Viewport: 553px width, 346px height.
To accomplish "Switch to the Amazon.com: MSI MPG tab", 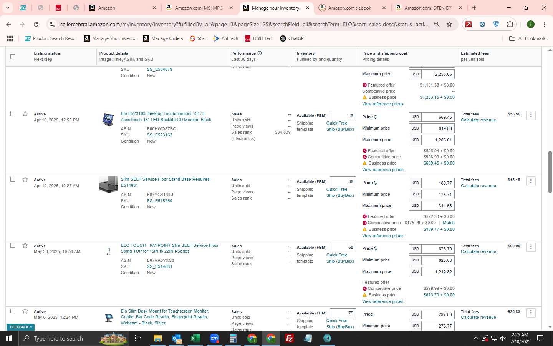I will point(200,8).
